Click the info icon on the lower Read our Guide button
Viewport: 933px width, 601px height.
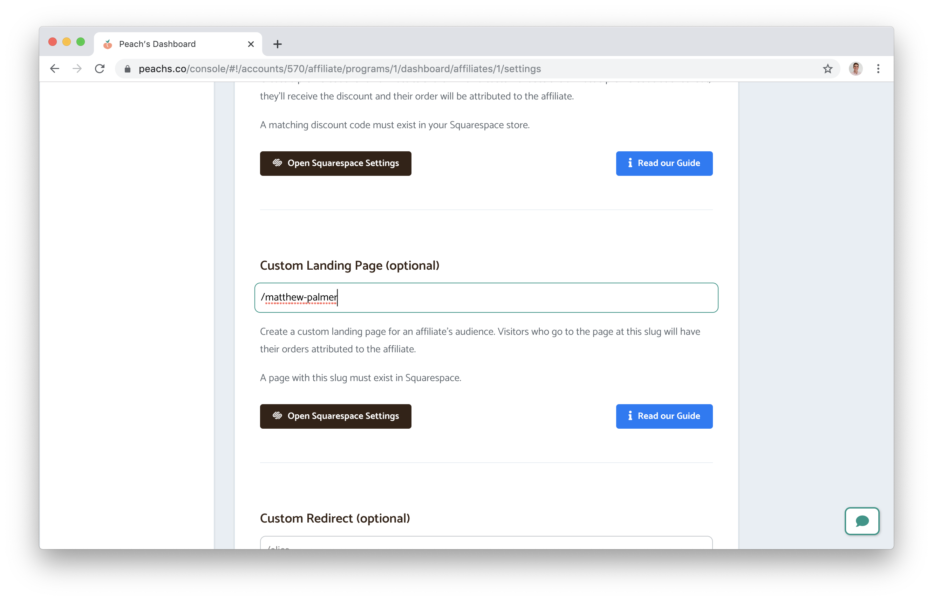click(629, 416)
